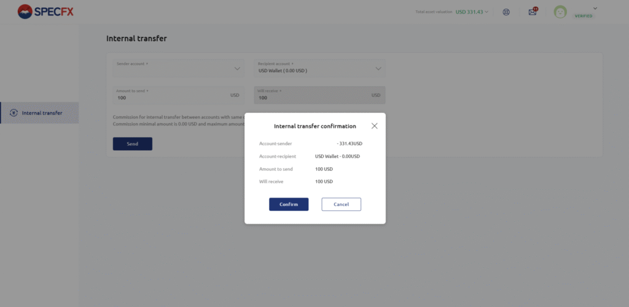Open the support lifebuoy icon
Image resolution: width=629 pixels, height=307 pixels.
tap(506, 12)
